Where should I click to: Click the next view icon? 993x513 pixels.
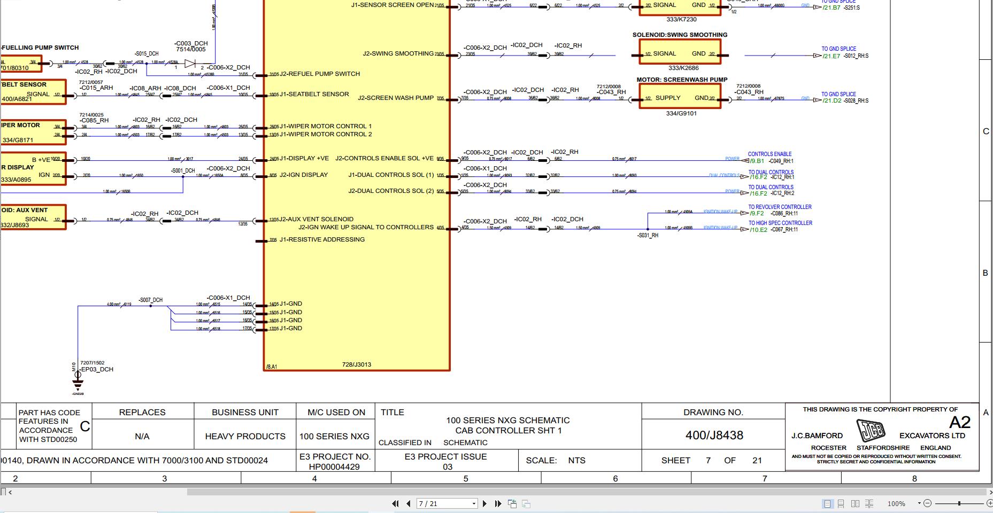pyautogui.click(x=526, y=503)
